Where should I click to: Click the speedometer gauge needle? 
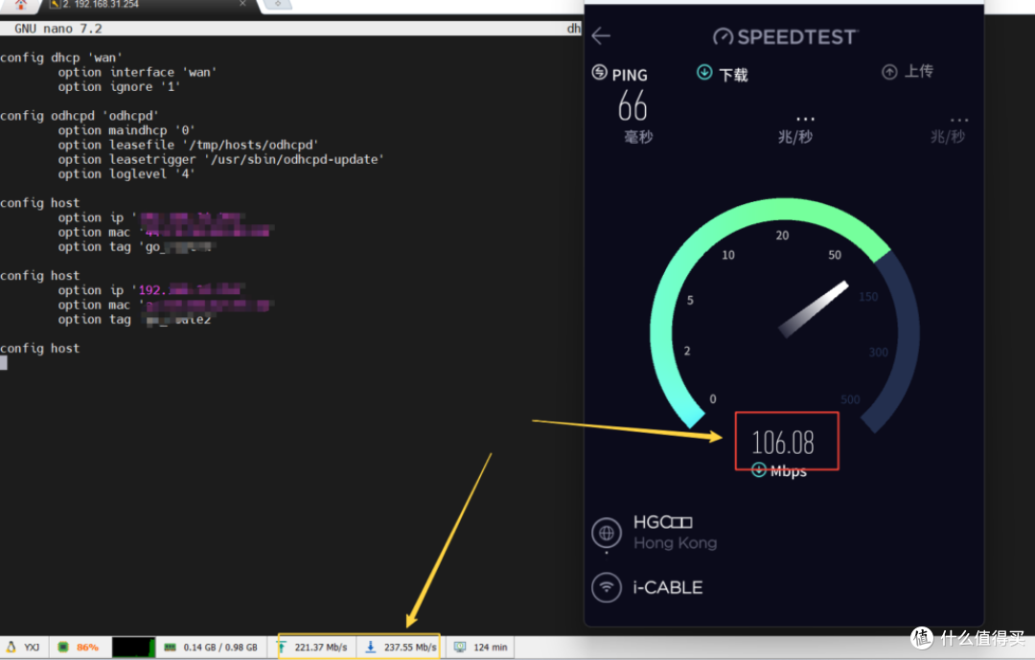[x=814, y=308]
